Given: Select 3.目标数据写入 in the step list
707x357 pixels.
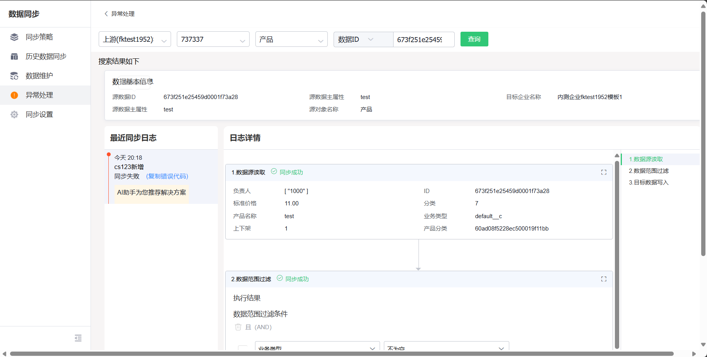Looking at the screenshot, I should click(649, 182).
